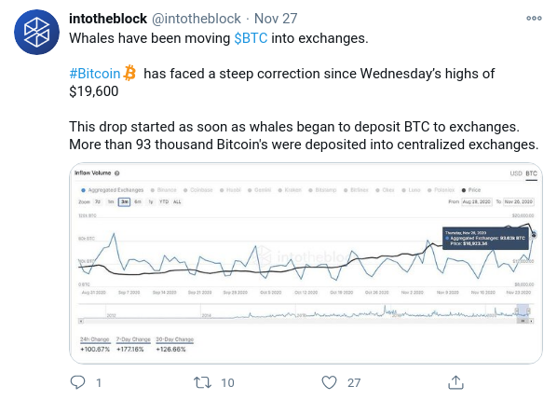This screenshot has height=400, width=557.
Task: Like the tweet with the heart icon
Action: click(329, 382)
